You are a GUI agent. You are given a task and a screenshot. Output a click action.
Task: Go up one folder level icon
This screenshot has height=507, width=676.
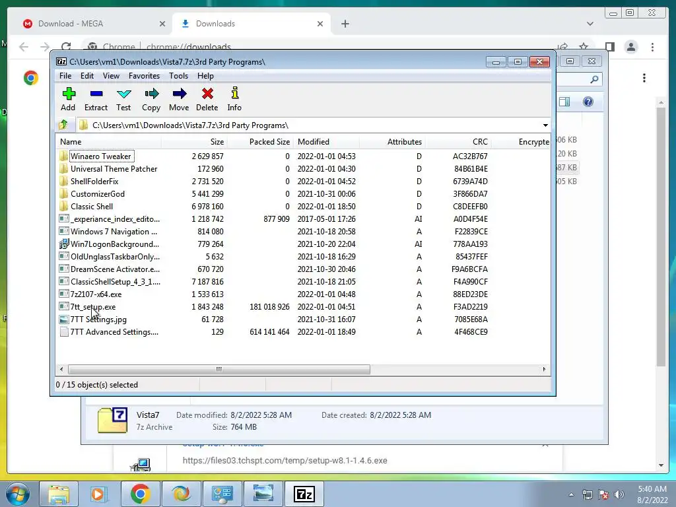[64, 125]
